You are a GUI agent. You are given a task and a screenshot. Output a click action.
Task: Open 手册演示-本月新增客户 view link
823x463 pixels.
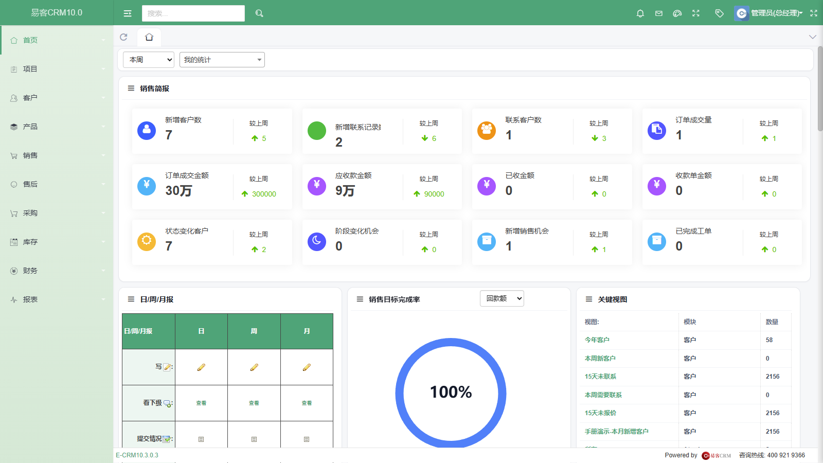[617, 432]
